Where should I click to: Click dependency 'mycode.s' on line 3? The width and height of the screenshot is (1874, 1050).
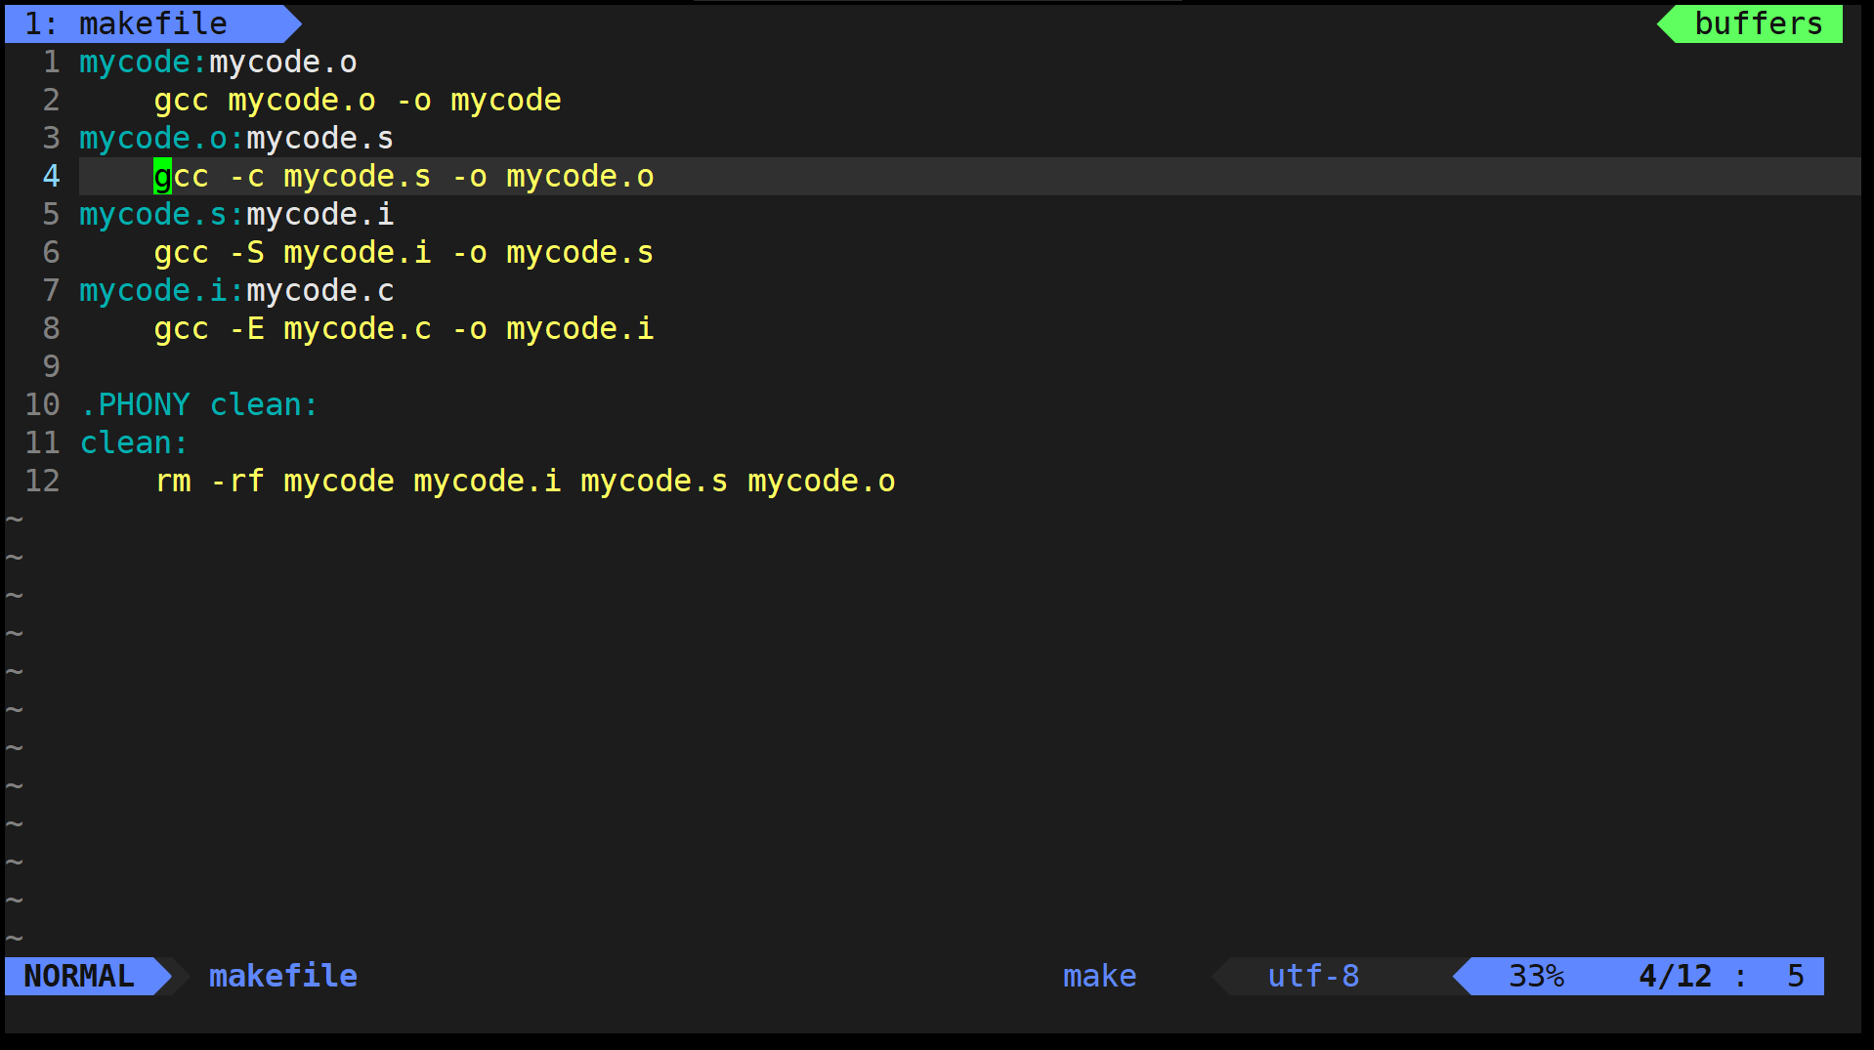point(320,138)
